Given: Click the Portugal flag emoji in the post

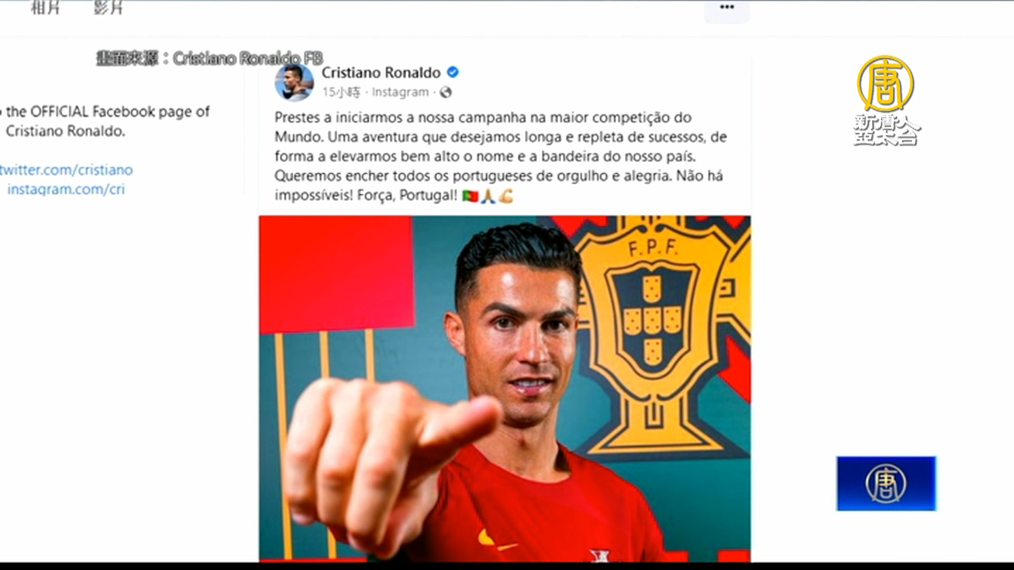Looking at the screenshot, I should coord(470,196).
